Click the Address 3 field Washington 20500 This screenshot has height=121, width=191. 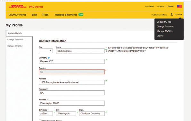click(72, 103)
